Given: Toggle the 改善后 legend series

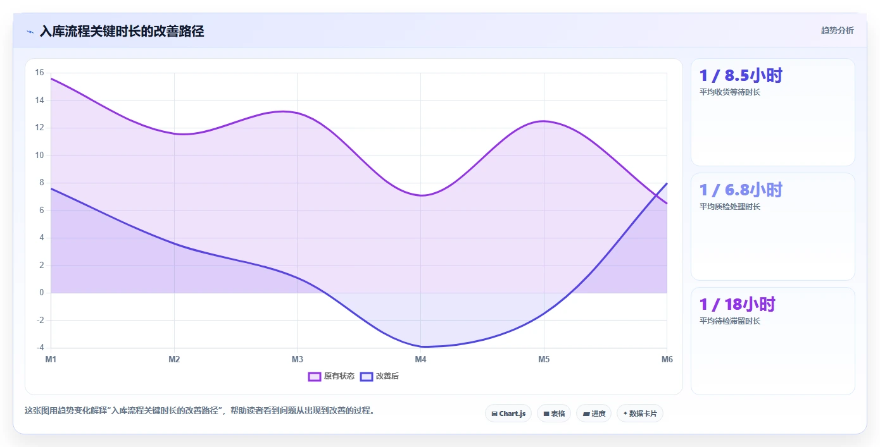Looking at the screenshot, I should point(379,376).
